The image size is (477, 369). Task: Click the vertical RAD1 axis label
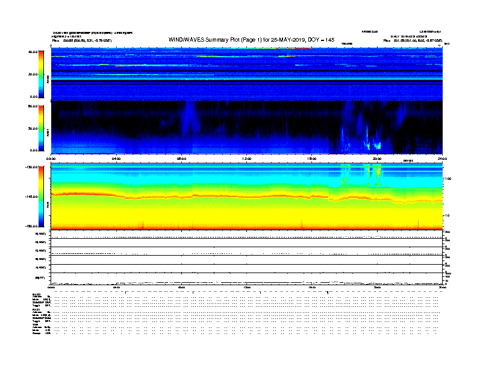point(48,133)
